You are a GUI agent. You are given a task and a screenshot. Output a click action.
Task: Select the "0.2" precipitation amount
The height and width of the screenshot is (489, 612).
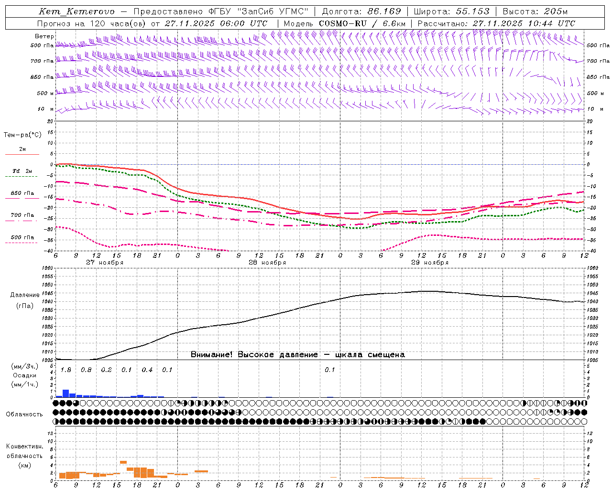tap(106, 370)
